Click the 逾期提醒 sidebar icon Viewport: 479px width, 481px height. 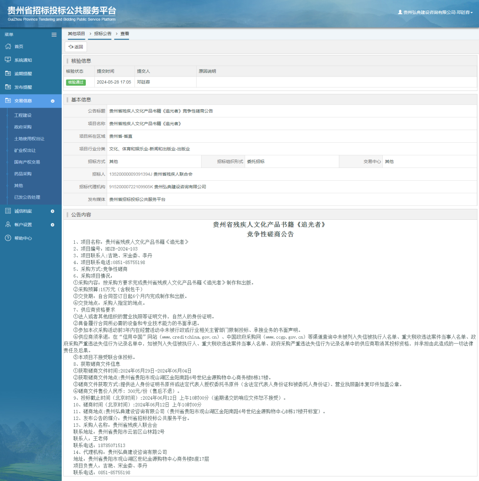click(x=8, y=73)
